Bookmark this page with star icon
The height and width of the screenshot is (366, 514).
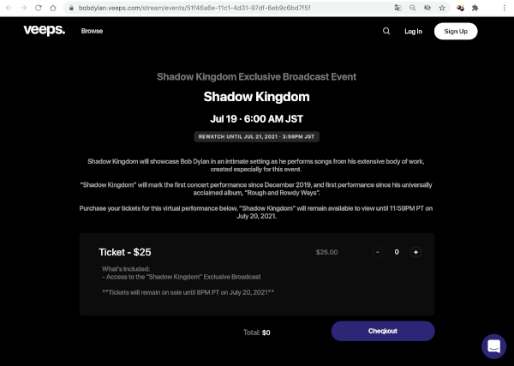tap(442, 8)
